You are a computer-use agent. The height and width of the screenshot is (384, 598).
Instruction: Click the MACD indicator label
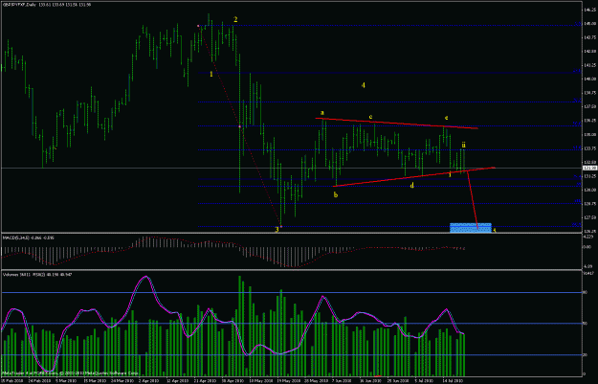click(x=29, y=237)
